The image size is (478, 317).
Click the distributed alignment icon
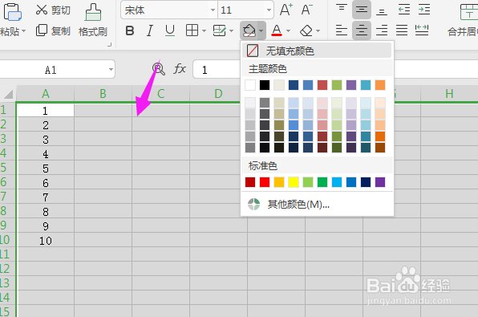coord(422,30)
